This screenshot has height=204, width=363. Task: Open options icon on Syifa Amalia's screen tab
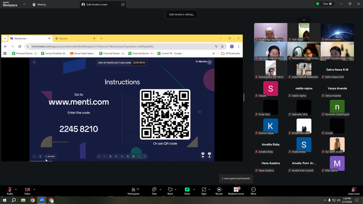pos(123,5)
